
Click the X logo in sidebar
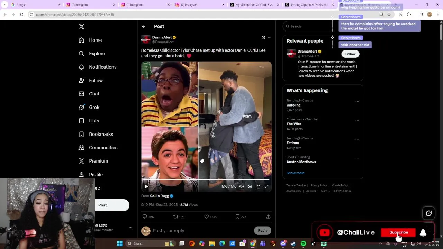tap(81, 27)
